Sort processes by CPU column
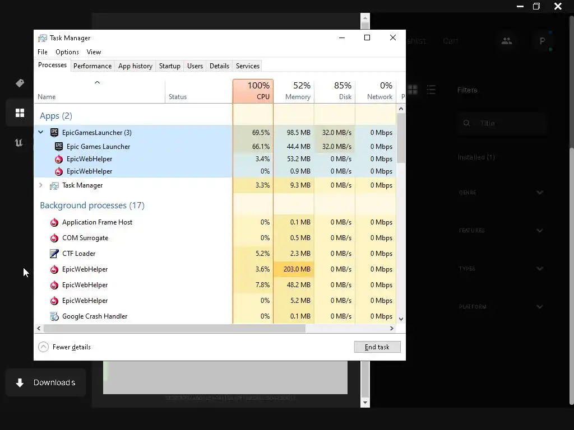The image size is (574, 430). (x=253, y=91)
